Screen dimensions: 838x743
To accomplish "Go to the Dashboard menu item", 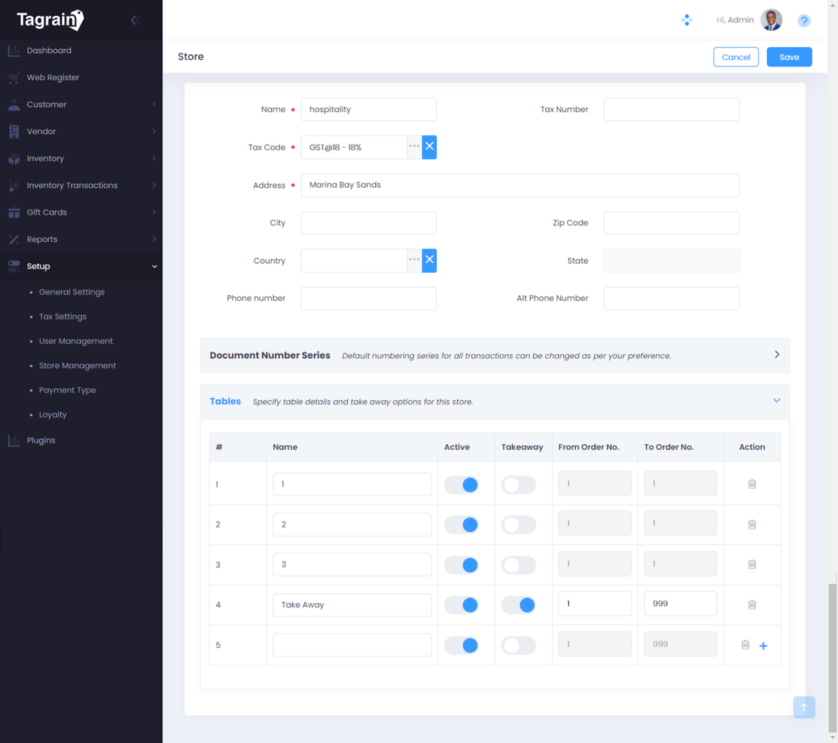I will [x=49, y=50].
